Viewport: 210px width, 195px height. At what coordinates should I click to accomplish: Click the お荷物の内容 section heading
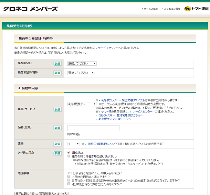point(28,88)
